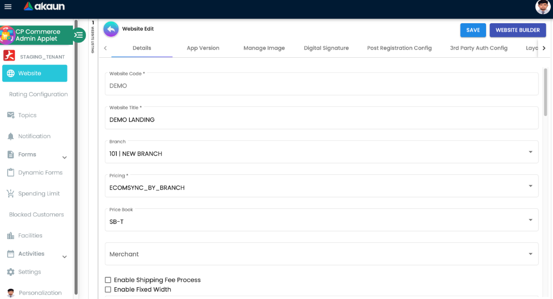
Task: Open the Website Listing vertical panel
Action: (x=93, y=37)
